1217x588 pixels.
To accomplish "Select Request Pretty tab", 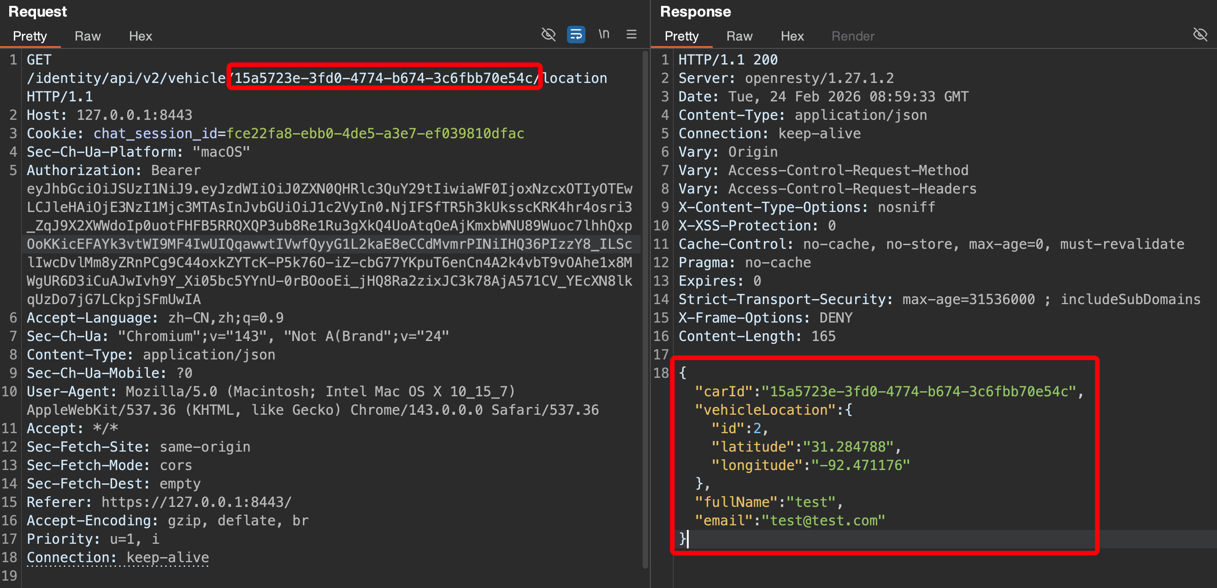I will click(x=30, y=36).
